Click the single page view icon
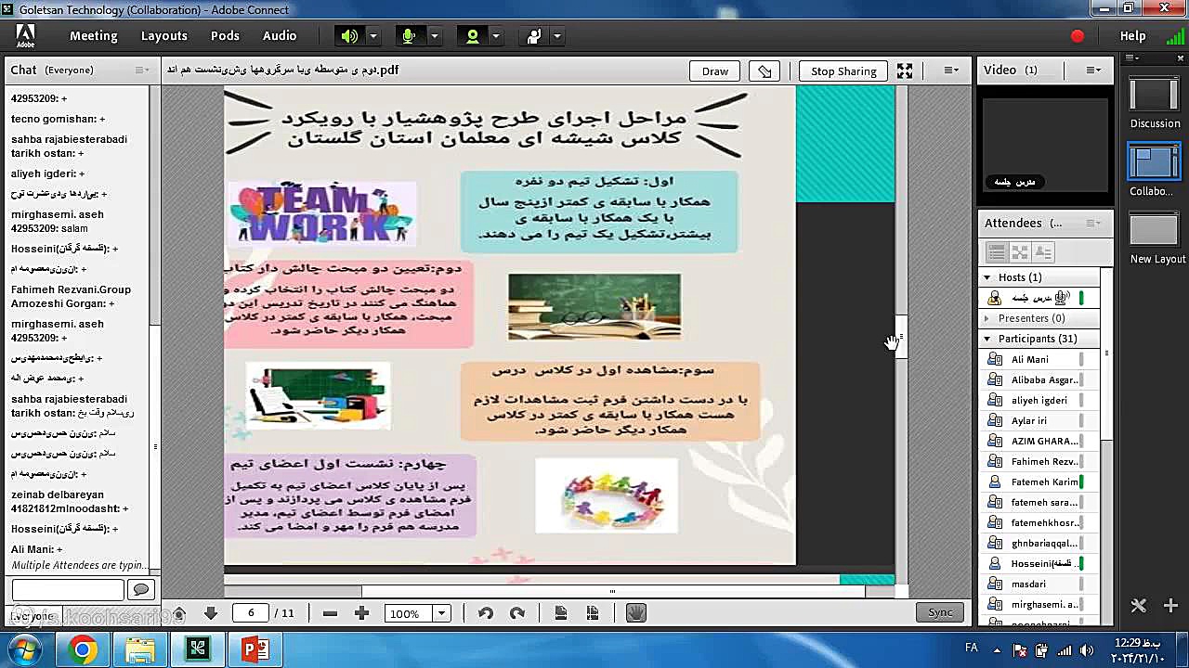The width and height of the screenshot is (1189, 668). pos(561,613)
